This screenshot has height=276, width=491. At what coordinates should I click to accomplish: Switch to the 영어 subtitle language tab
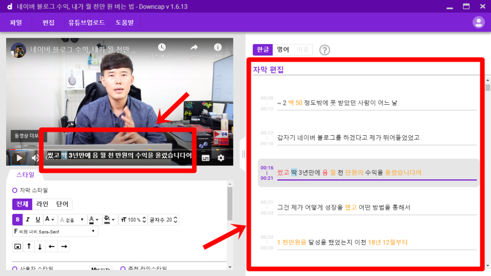click(x=283, y=49)
